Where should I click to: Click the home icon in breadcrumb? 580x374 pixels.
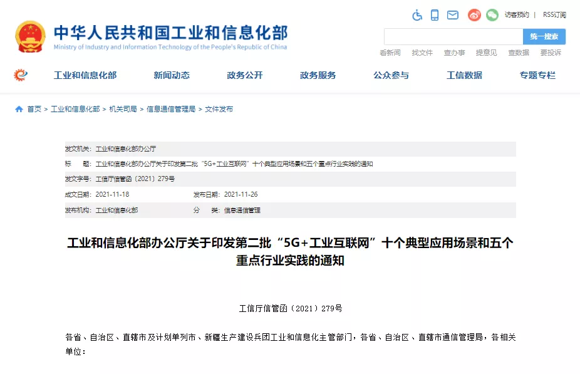pyautogui.click(x=19, y=109)
